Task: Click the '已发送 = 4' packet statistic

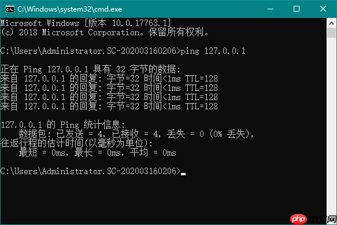Action: click(x=80, y=134)
